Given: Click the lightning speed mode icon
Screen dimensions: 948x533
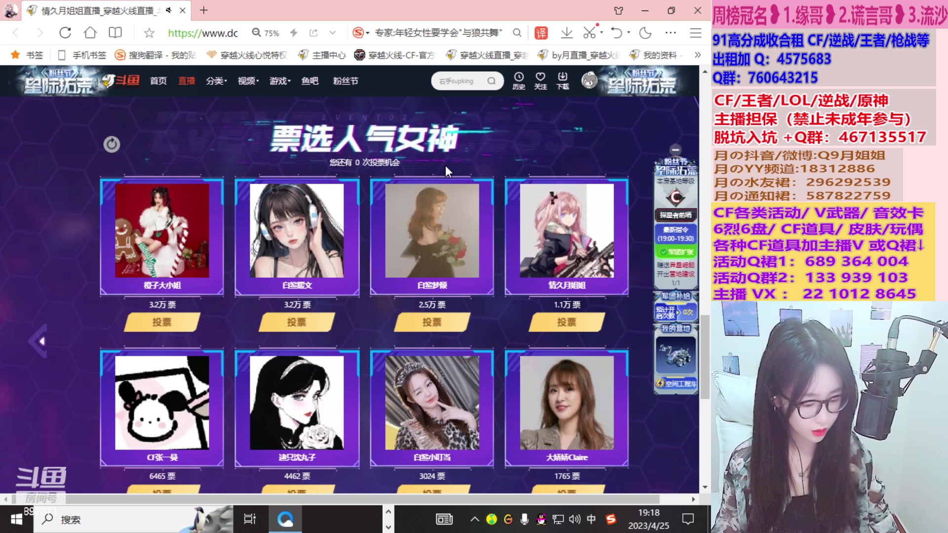Looking at the screenshot, I should coord(294,33).
